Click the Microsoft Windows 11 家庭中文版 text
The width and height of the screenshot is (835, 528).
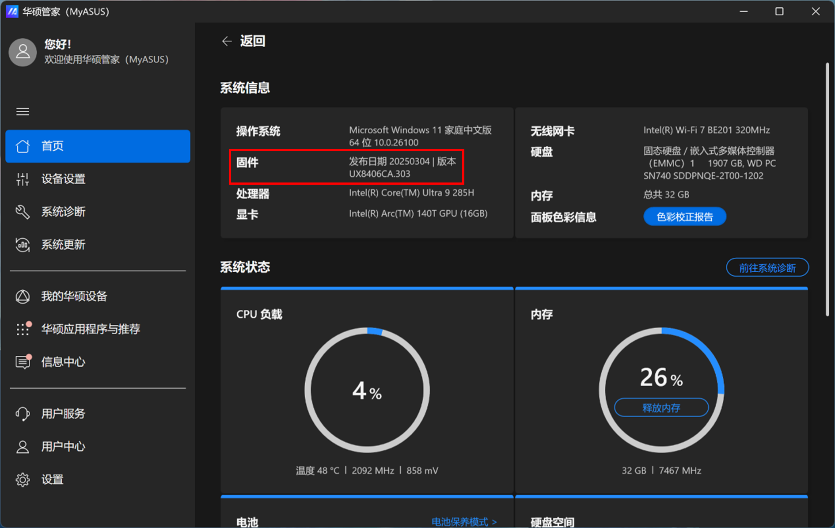click(x=420, y=130)
